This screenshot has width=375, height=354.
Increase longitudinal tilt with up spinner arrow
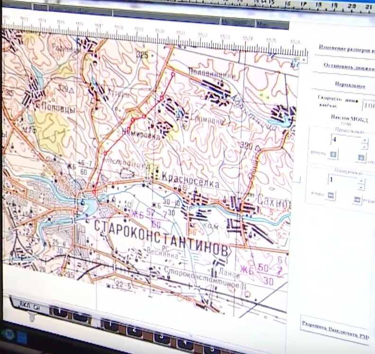click(x=364, y=141)
